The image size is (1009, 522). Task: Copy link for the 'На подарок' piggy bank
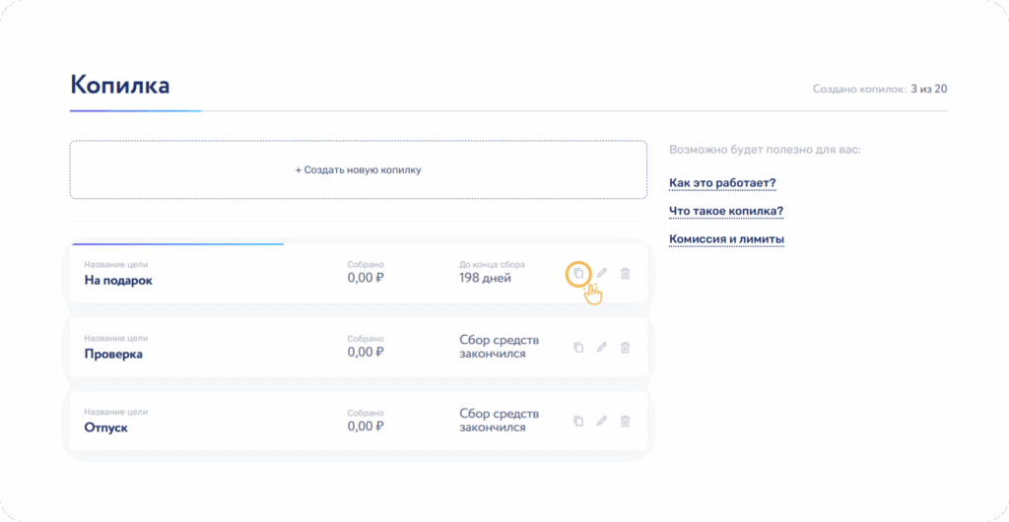pos(578,273)
